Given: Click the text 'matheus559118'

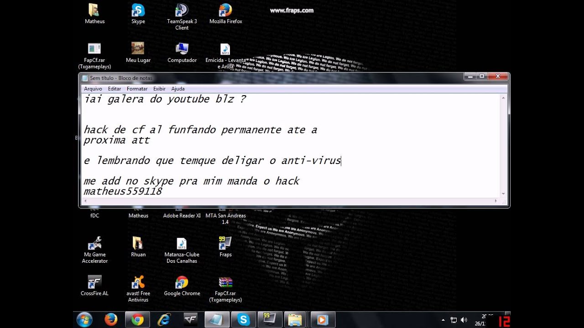Looking at the screenshot, I should tap(123, 191).
